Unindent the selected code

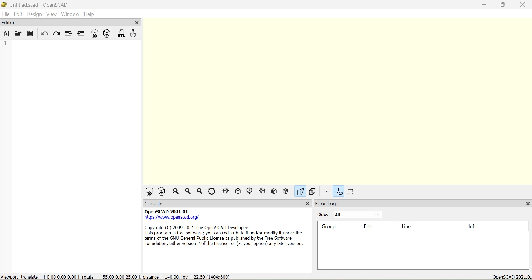[69, 34]
